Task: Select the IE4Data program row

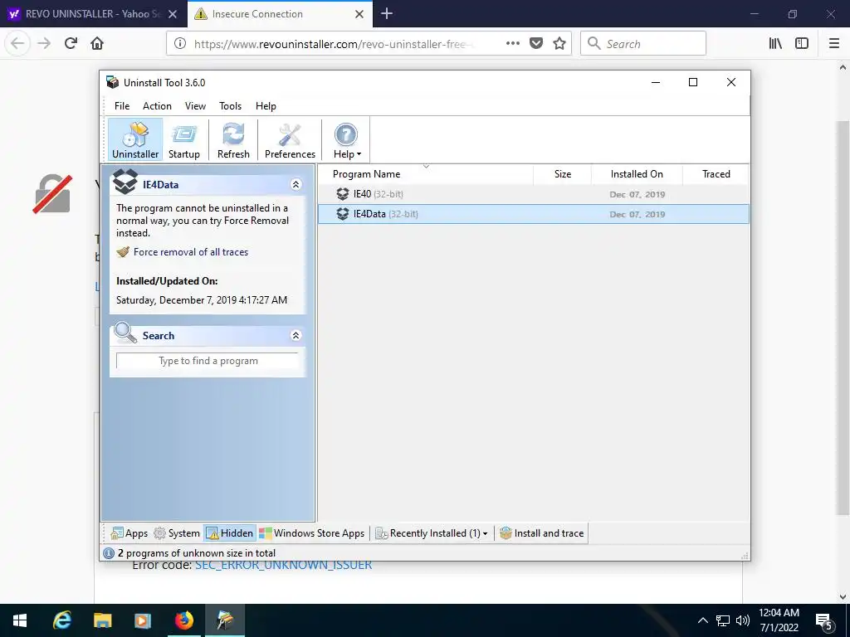Action: (x=534, y=214)
